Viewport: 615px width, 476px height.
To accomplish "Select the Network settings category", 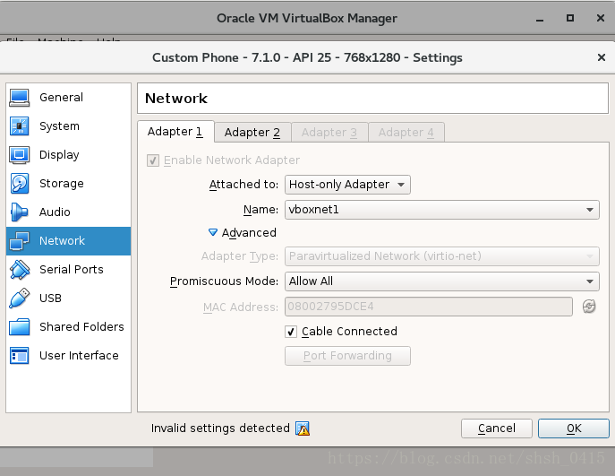I will pos(69,241).
